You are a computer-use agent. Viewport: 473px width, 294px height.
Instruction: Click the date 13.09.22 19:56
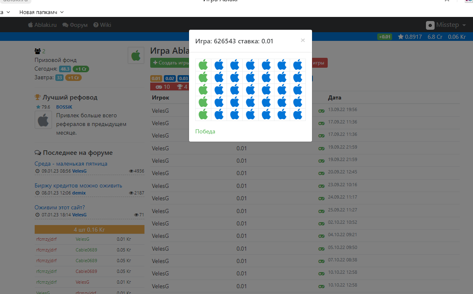pos(343,109)
